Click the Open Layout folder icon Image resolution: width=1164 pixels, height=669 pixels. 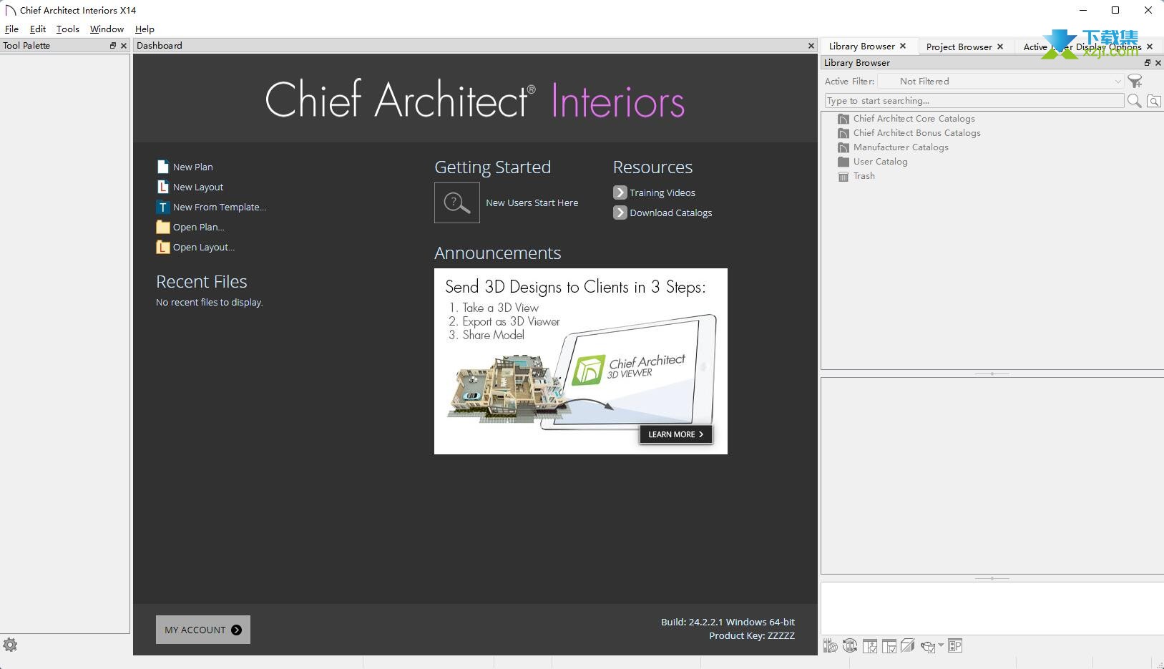click(x=162, y=247)
